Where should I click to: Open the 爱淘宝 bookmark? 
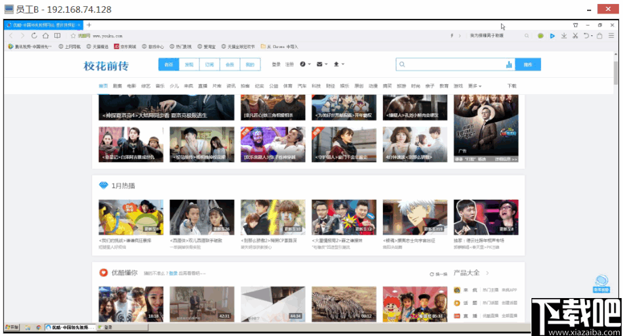coord(207,47)
